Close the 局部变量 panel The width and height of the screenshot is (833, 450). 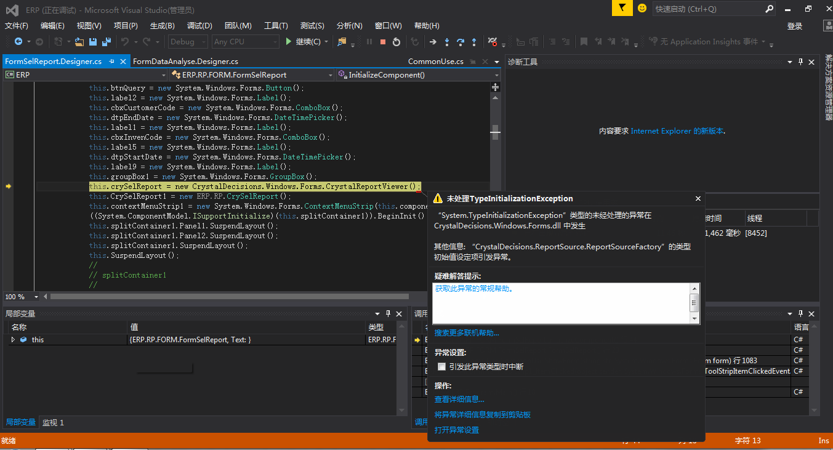400,313
